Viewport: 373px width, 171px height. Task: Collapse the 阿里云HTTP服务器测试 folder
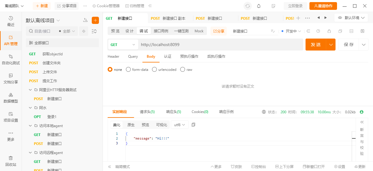click(31, 90)
